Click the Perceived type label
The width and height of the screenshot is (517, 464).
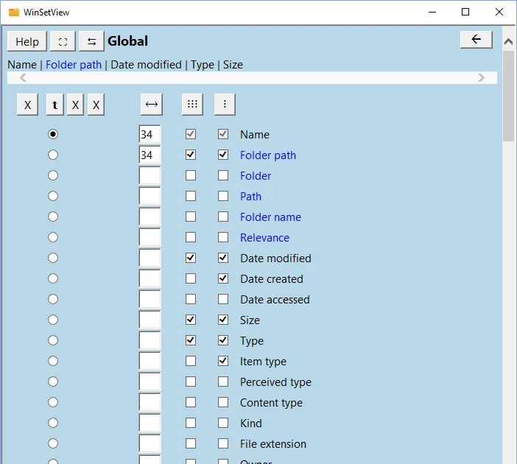pos(275,382)
